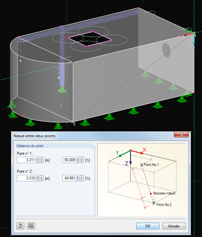This screenshot has width=202, height=237.
Task: Select the square opening in the top slab
Action: click(90, 39)
